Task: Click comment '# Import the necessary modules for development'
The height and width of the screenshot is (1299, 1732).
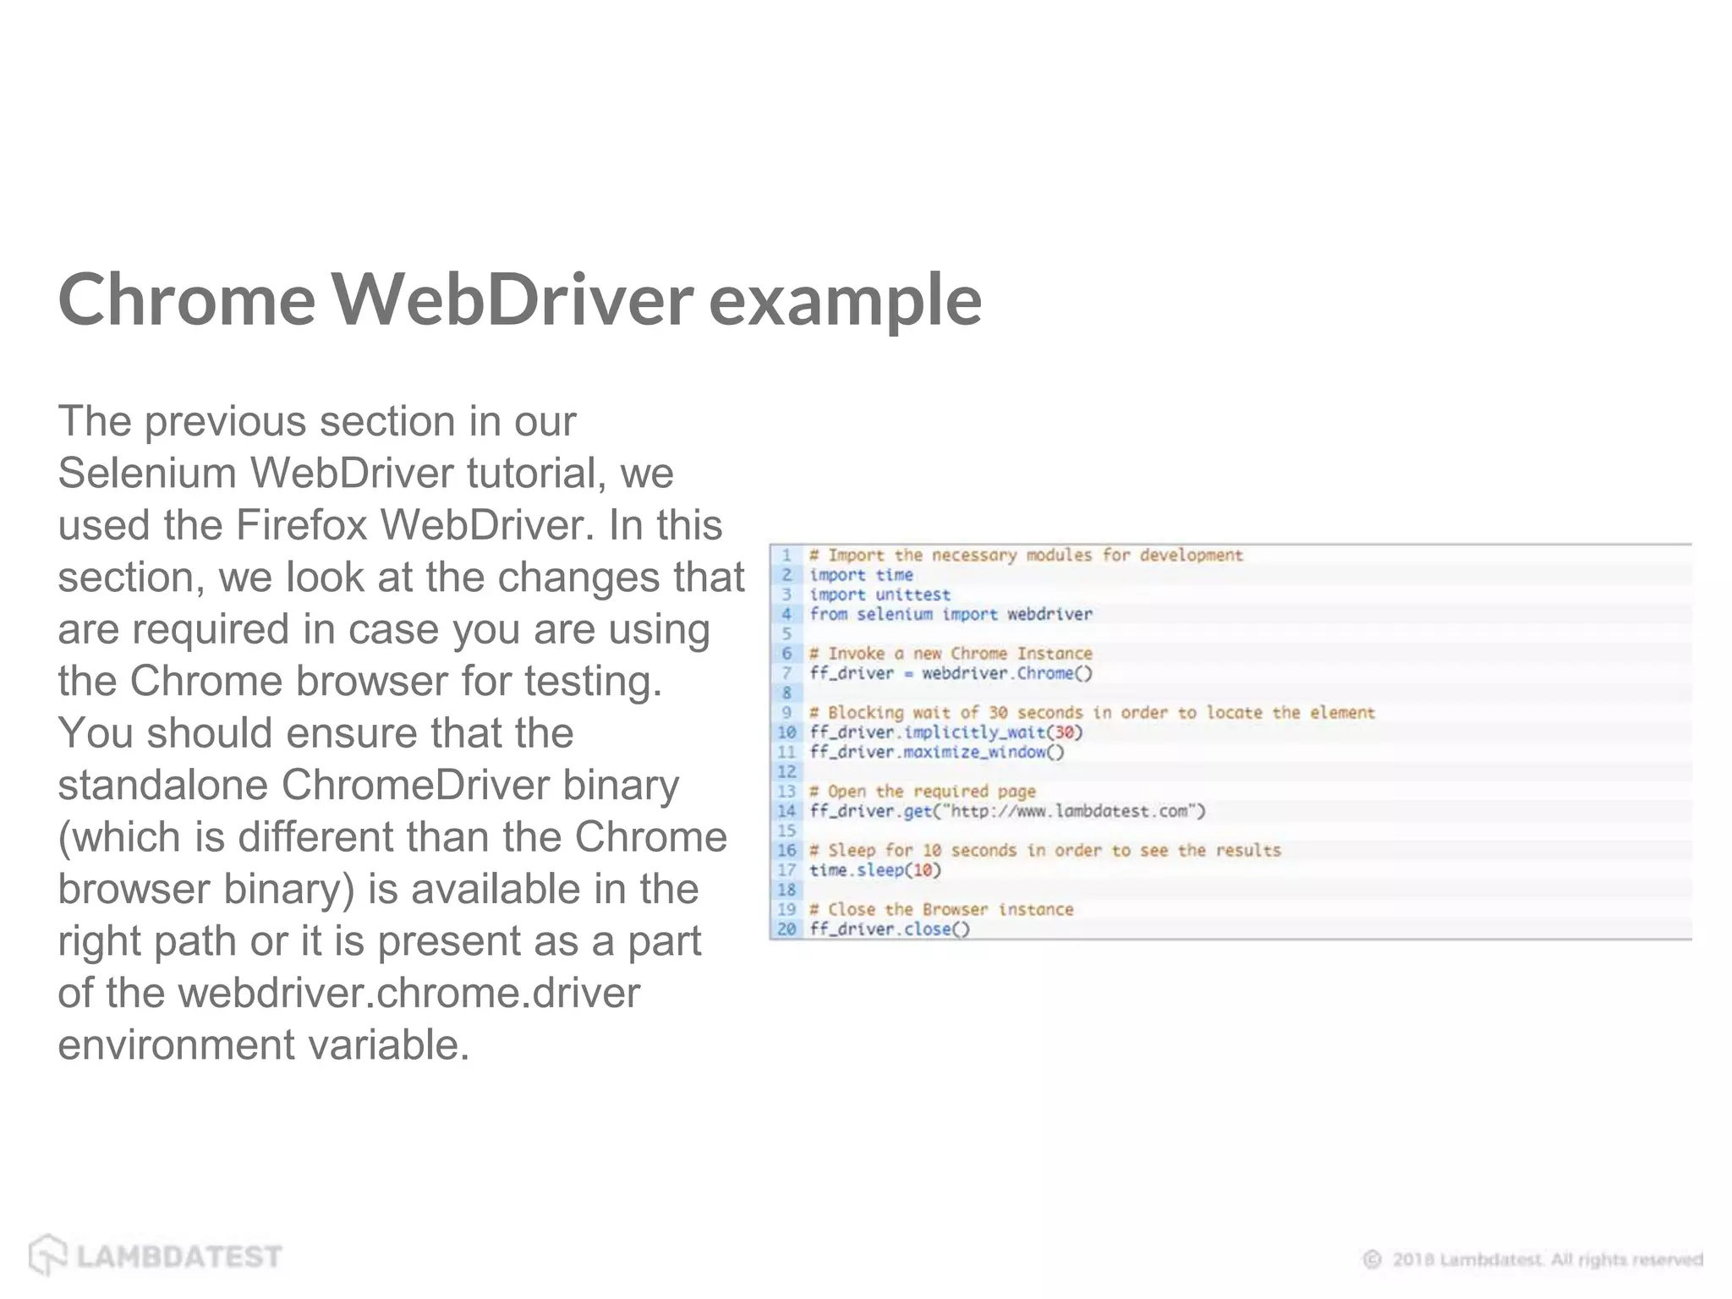Action: coord(1026,556)
